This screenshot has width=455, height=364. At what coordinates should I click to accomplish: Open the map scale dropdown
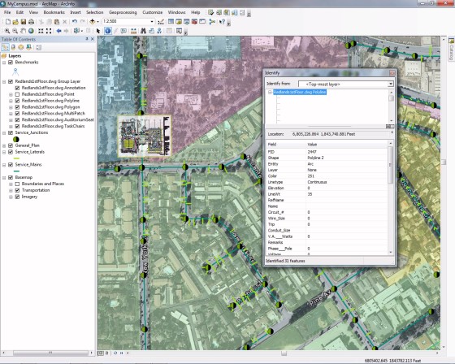[152, 21]
